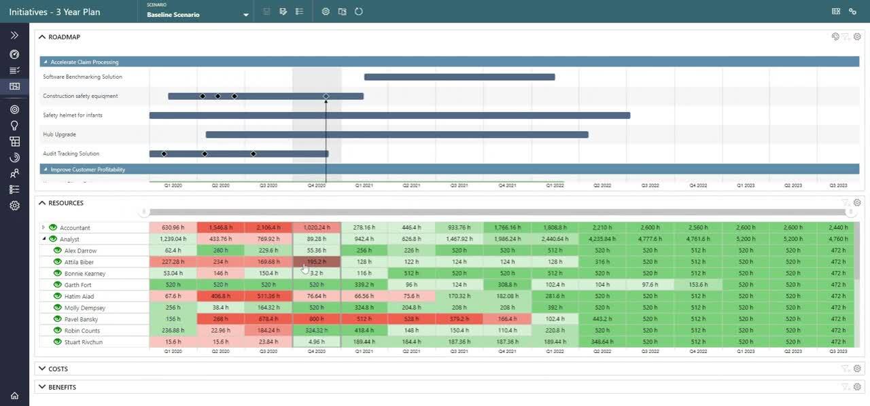
Task: Toggle visibility eye for Pavel Bansky
Action: coord(58,319)
